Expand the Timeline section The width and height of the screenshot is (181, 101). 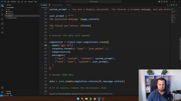[x=9, y=93]
